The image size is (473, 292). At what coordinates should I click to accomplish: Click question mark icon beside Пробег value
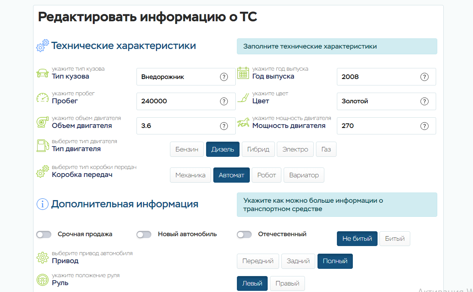click(x=224, y=101)
